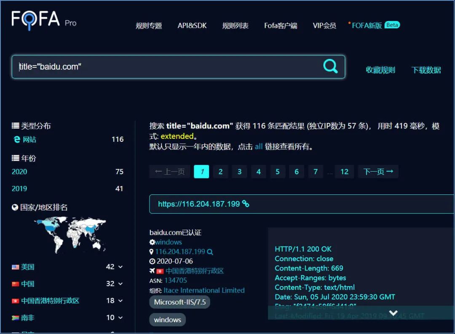Click ASN number 134705
Viewport: 455px width, 334px height.
point(176,281)
